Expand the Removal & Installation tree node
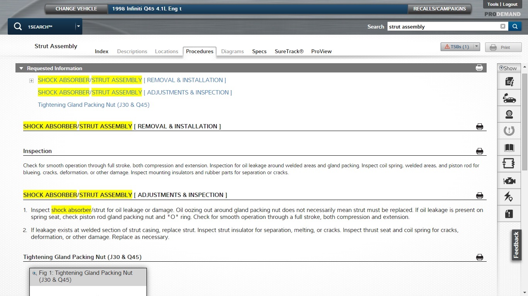This screenshot has height=296, width=528. (x=31, y=81)
